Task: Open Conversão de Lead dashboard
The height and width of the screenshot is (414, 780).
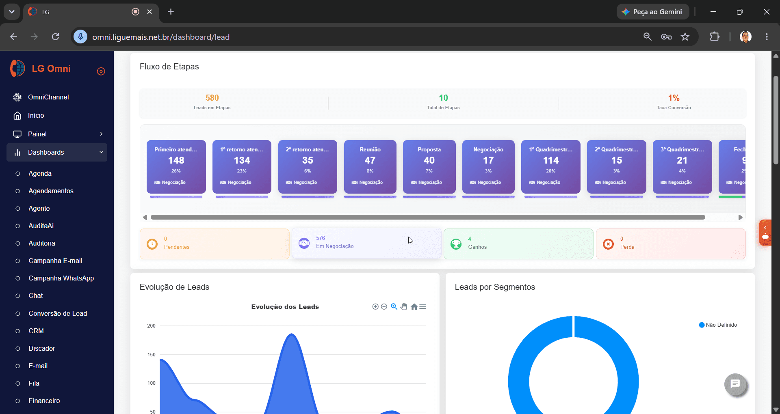Action: tap(58, 313)
